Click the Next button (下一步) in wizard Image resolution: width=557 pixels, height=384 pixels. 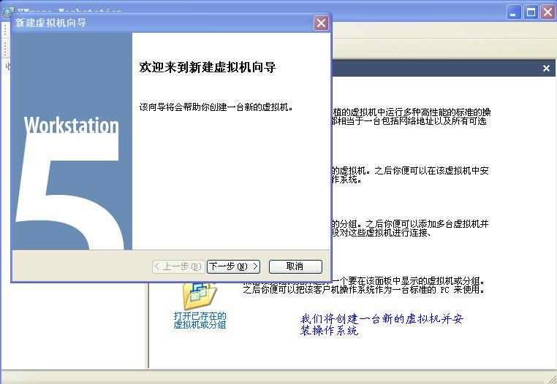233,266
